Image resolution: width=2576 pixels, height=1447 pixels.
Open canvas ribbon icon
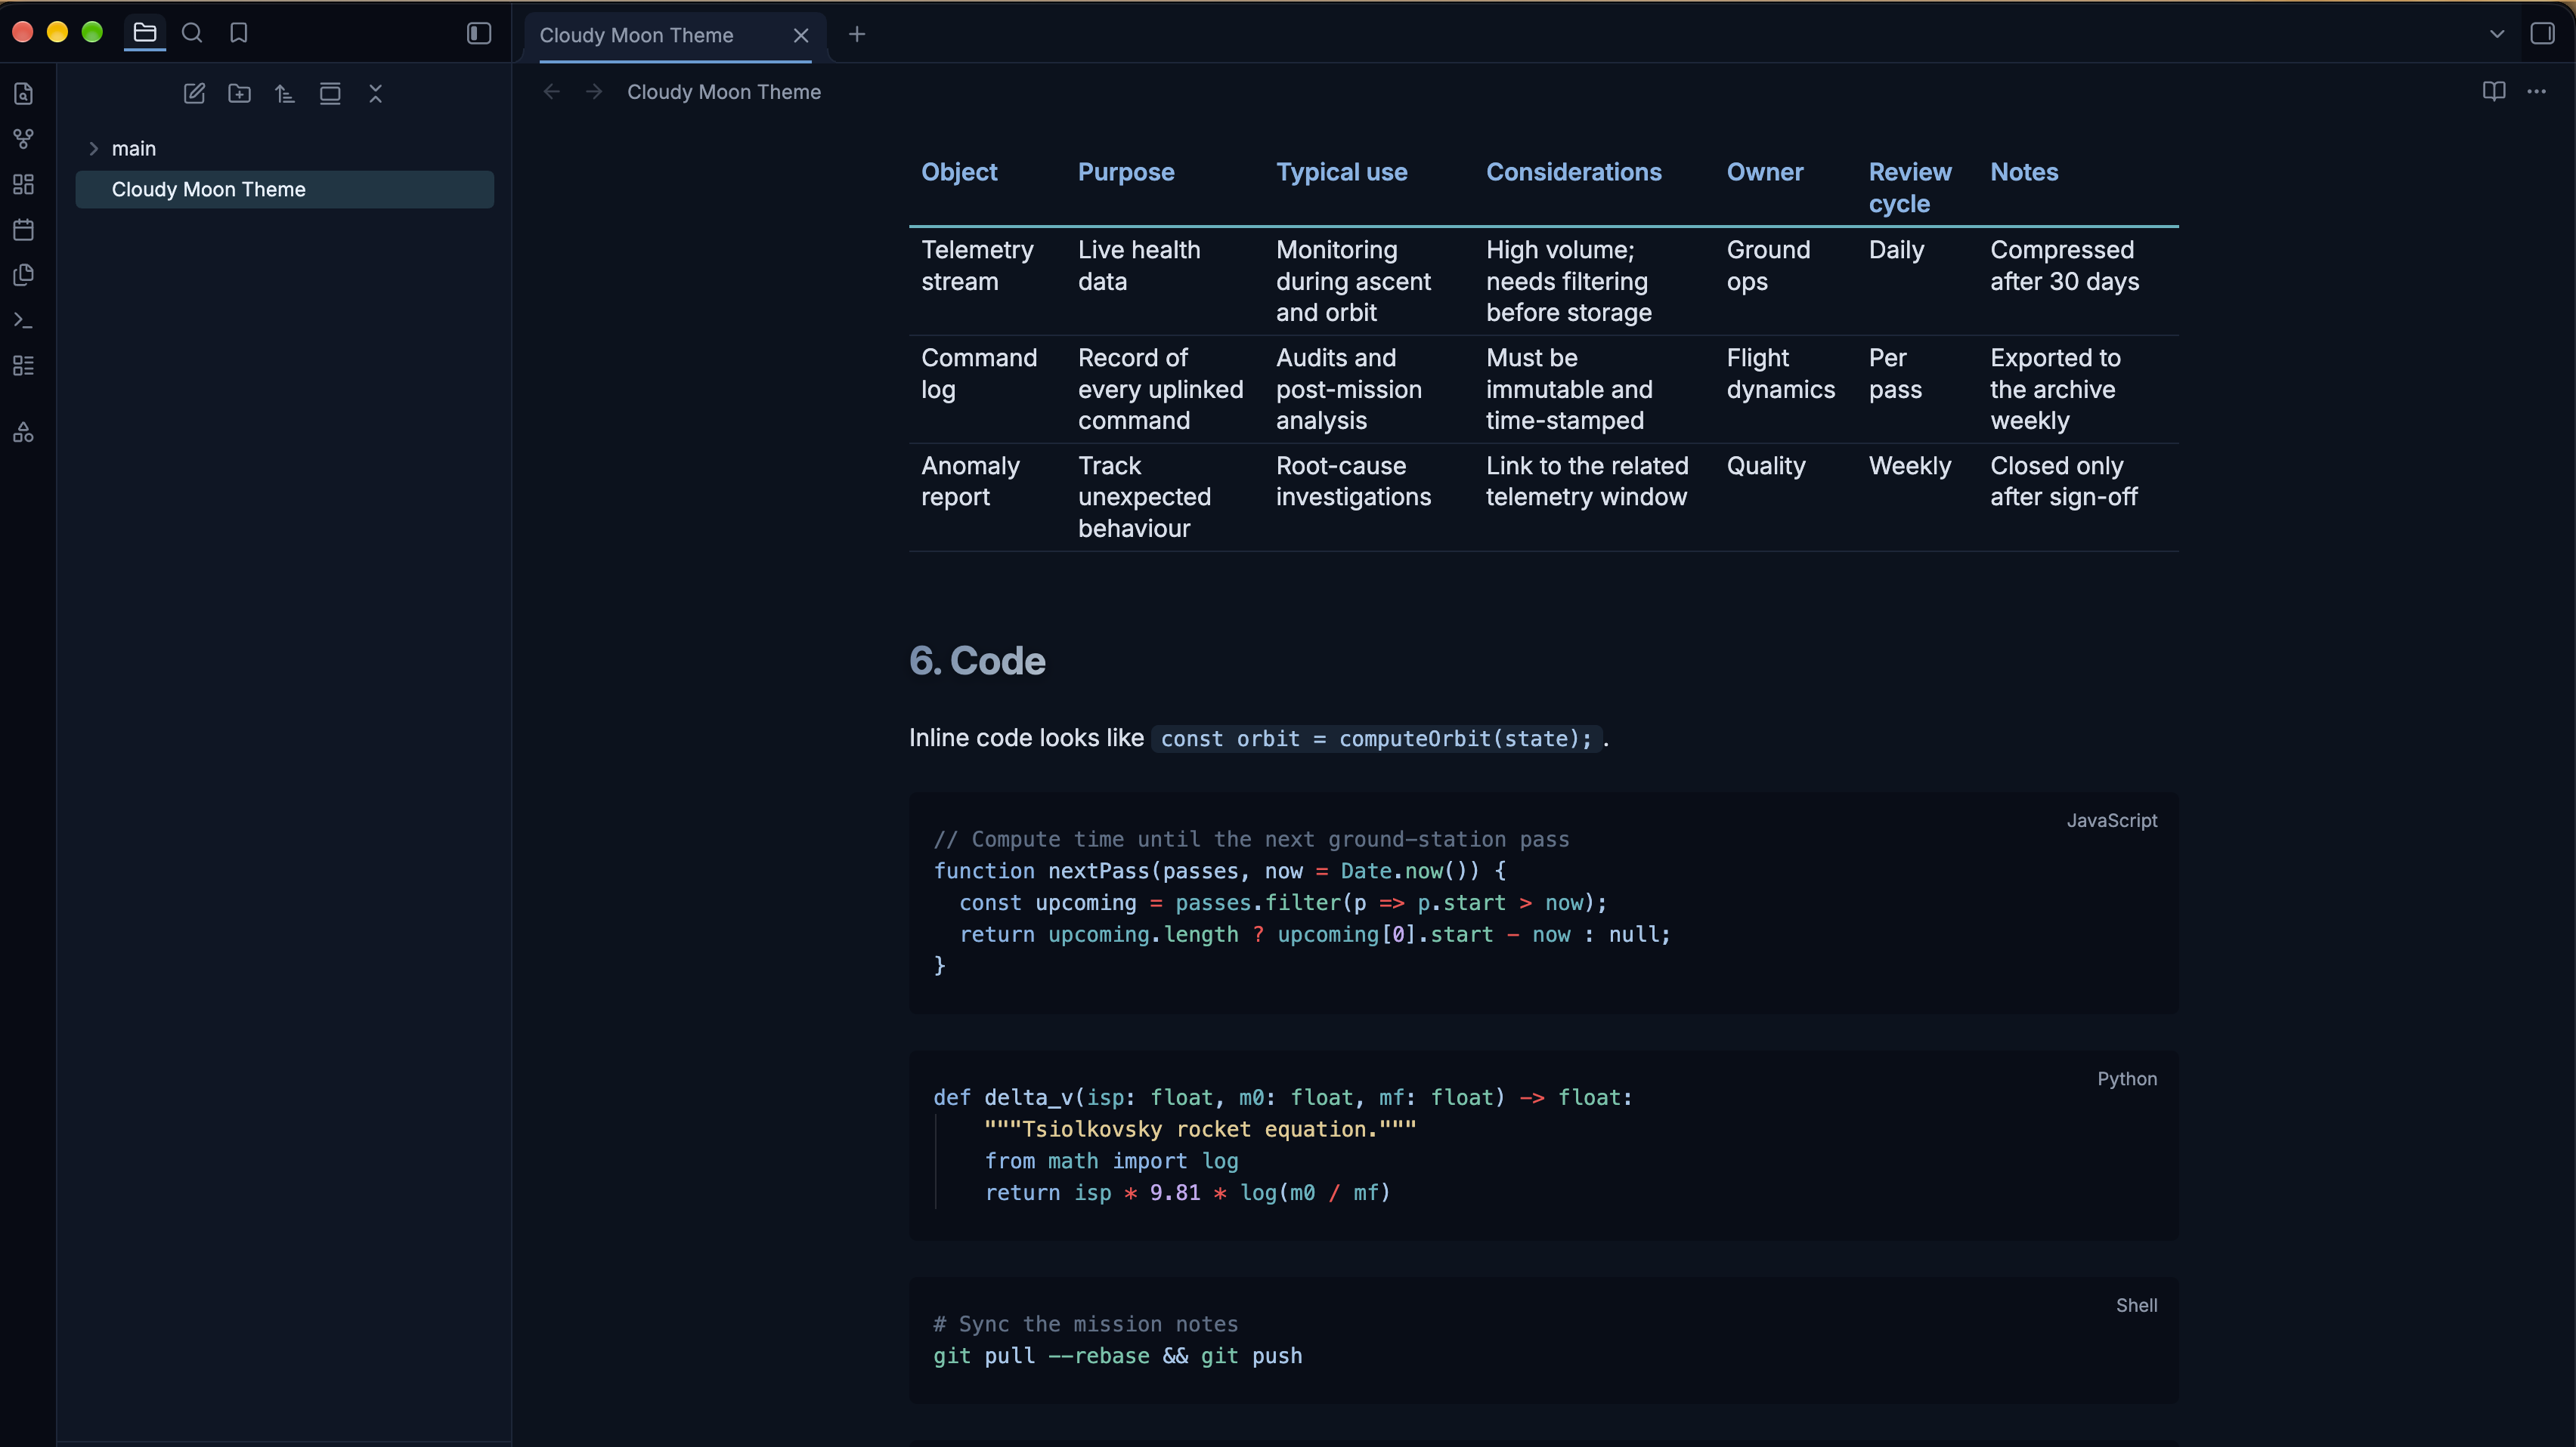click(x=24, y=184)
